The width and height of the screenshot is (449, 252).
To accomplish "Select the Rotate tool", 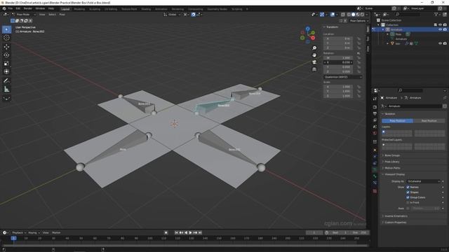I will (6, 55).
